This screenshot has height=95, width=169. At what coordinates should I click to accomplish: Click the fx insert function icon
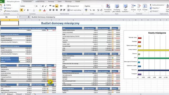(29, 17)
